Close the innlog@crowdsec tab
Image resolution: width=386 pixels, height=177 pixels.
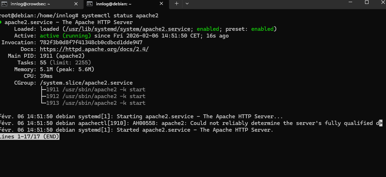coord(75,4)
